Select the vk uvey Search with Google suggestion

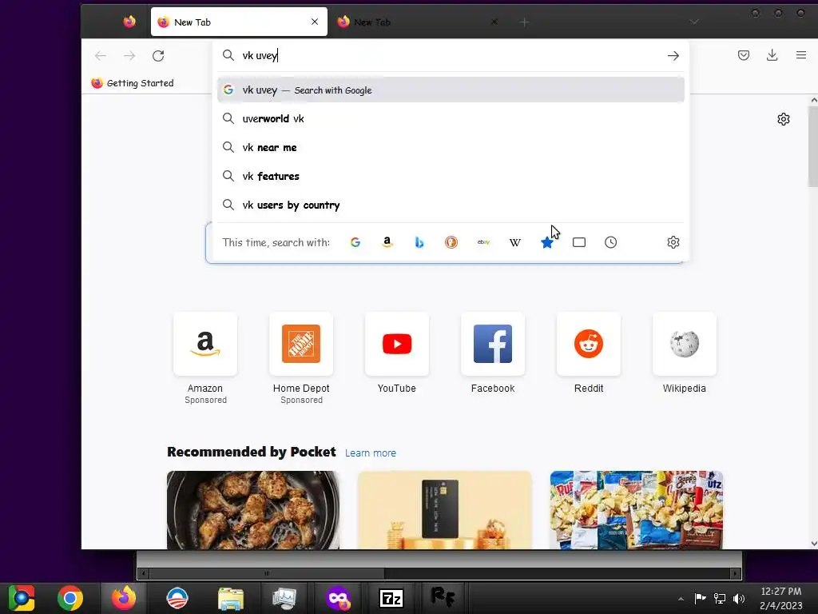pos(451,90)
